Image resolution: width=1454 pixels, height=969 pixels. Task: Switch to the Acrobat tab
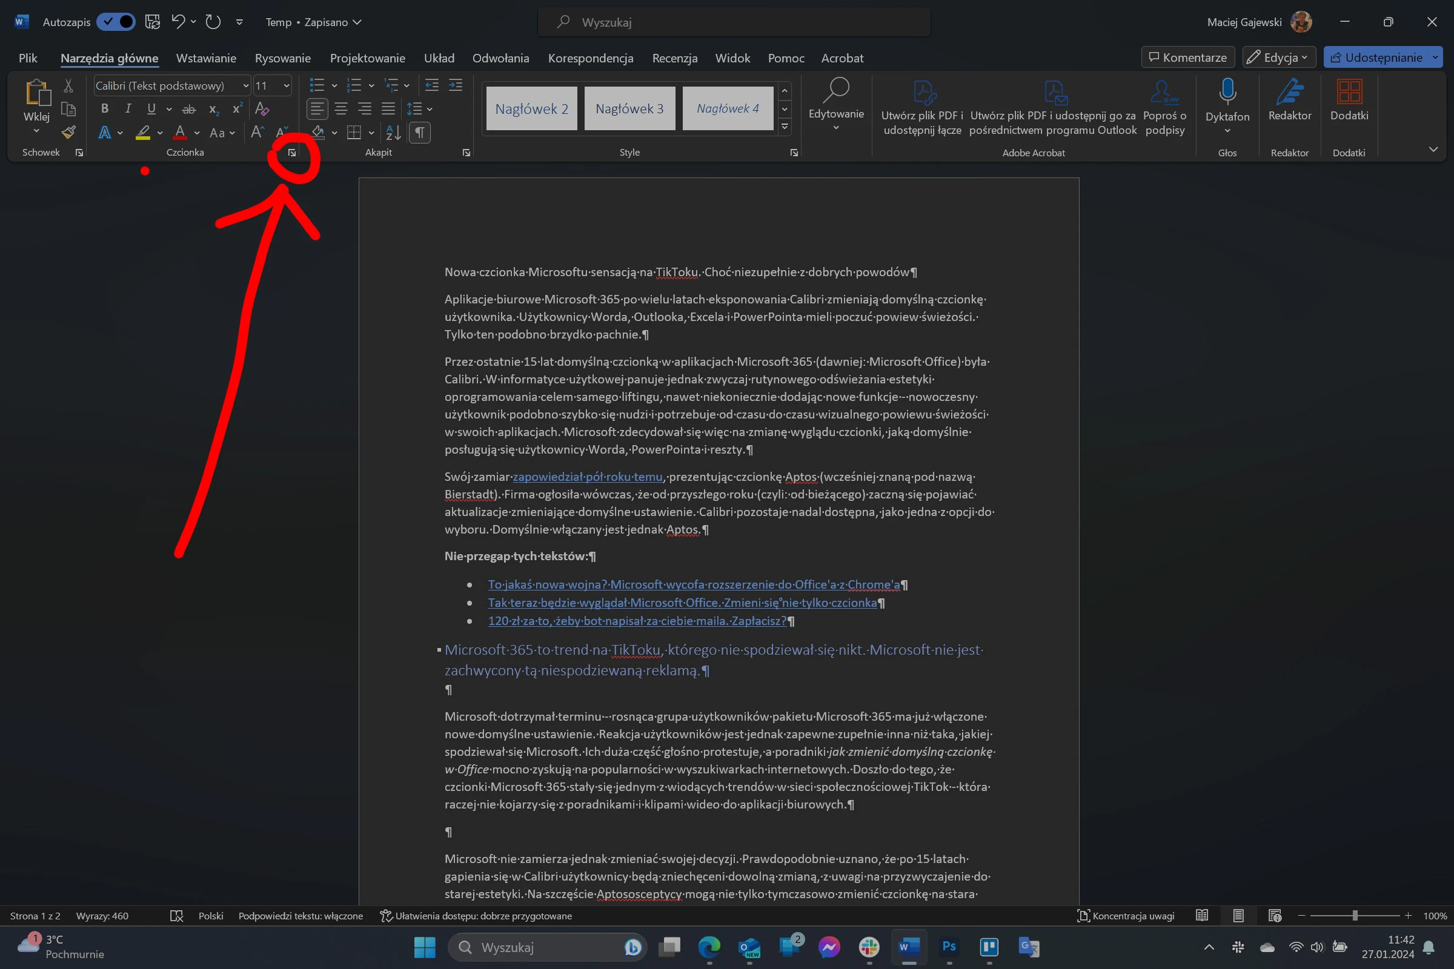842,58
